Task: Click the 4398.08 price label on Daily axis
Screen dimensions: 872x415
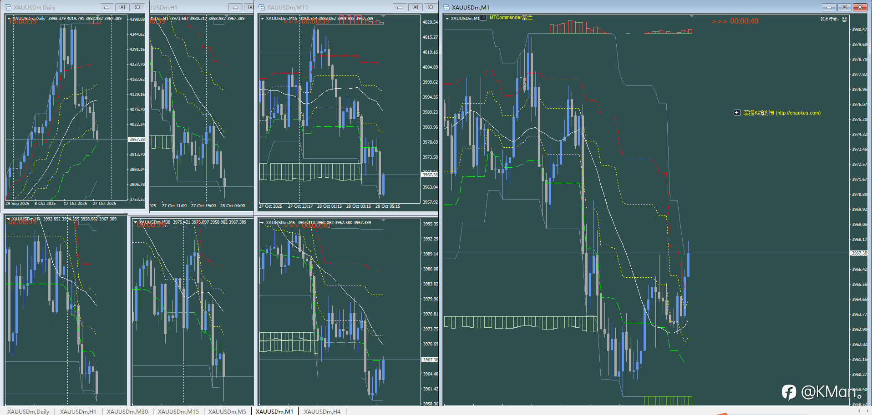Action: (137, 20)
